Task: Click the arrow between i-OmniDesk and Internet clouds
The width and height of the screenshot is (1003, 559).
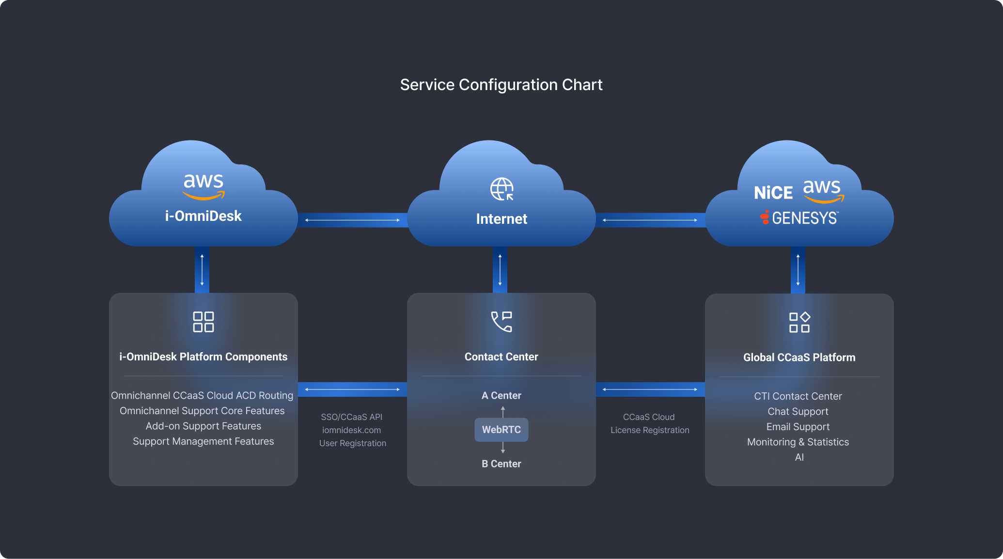Action: click(352, 220)
